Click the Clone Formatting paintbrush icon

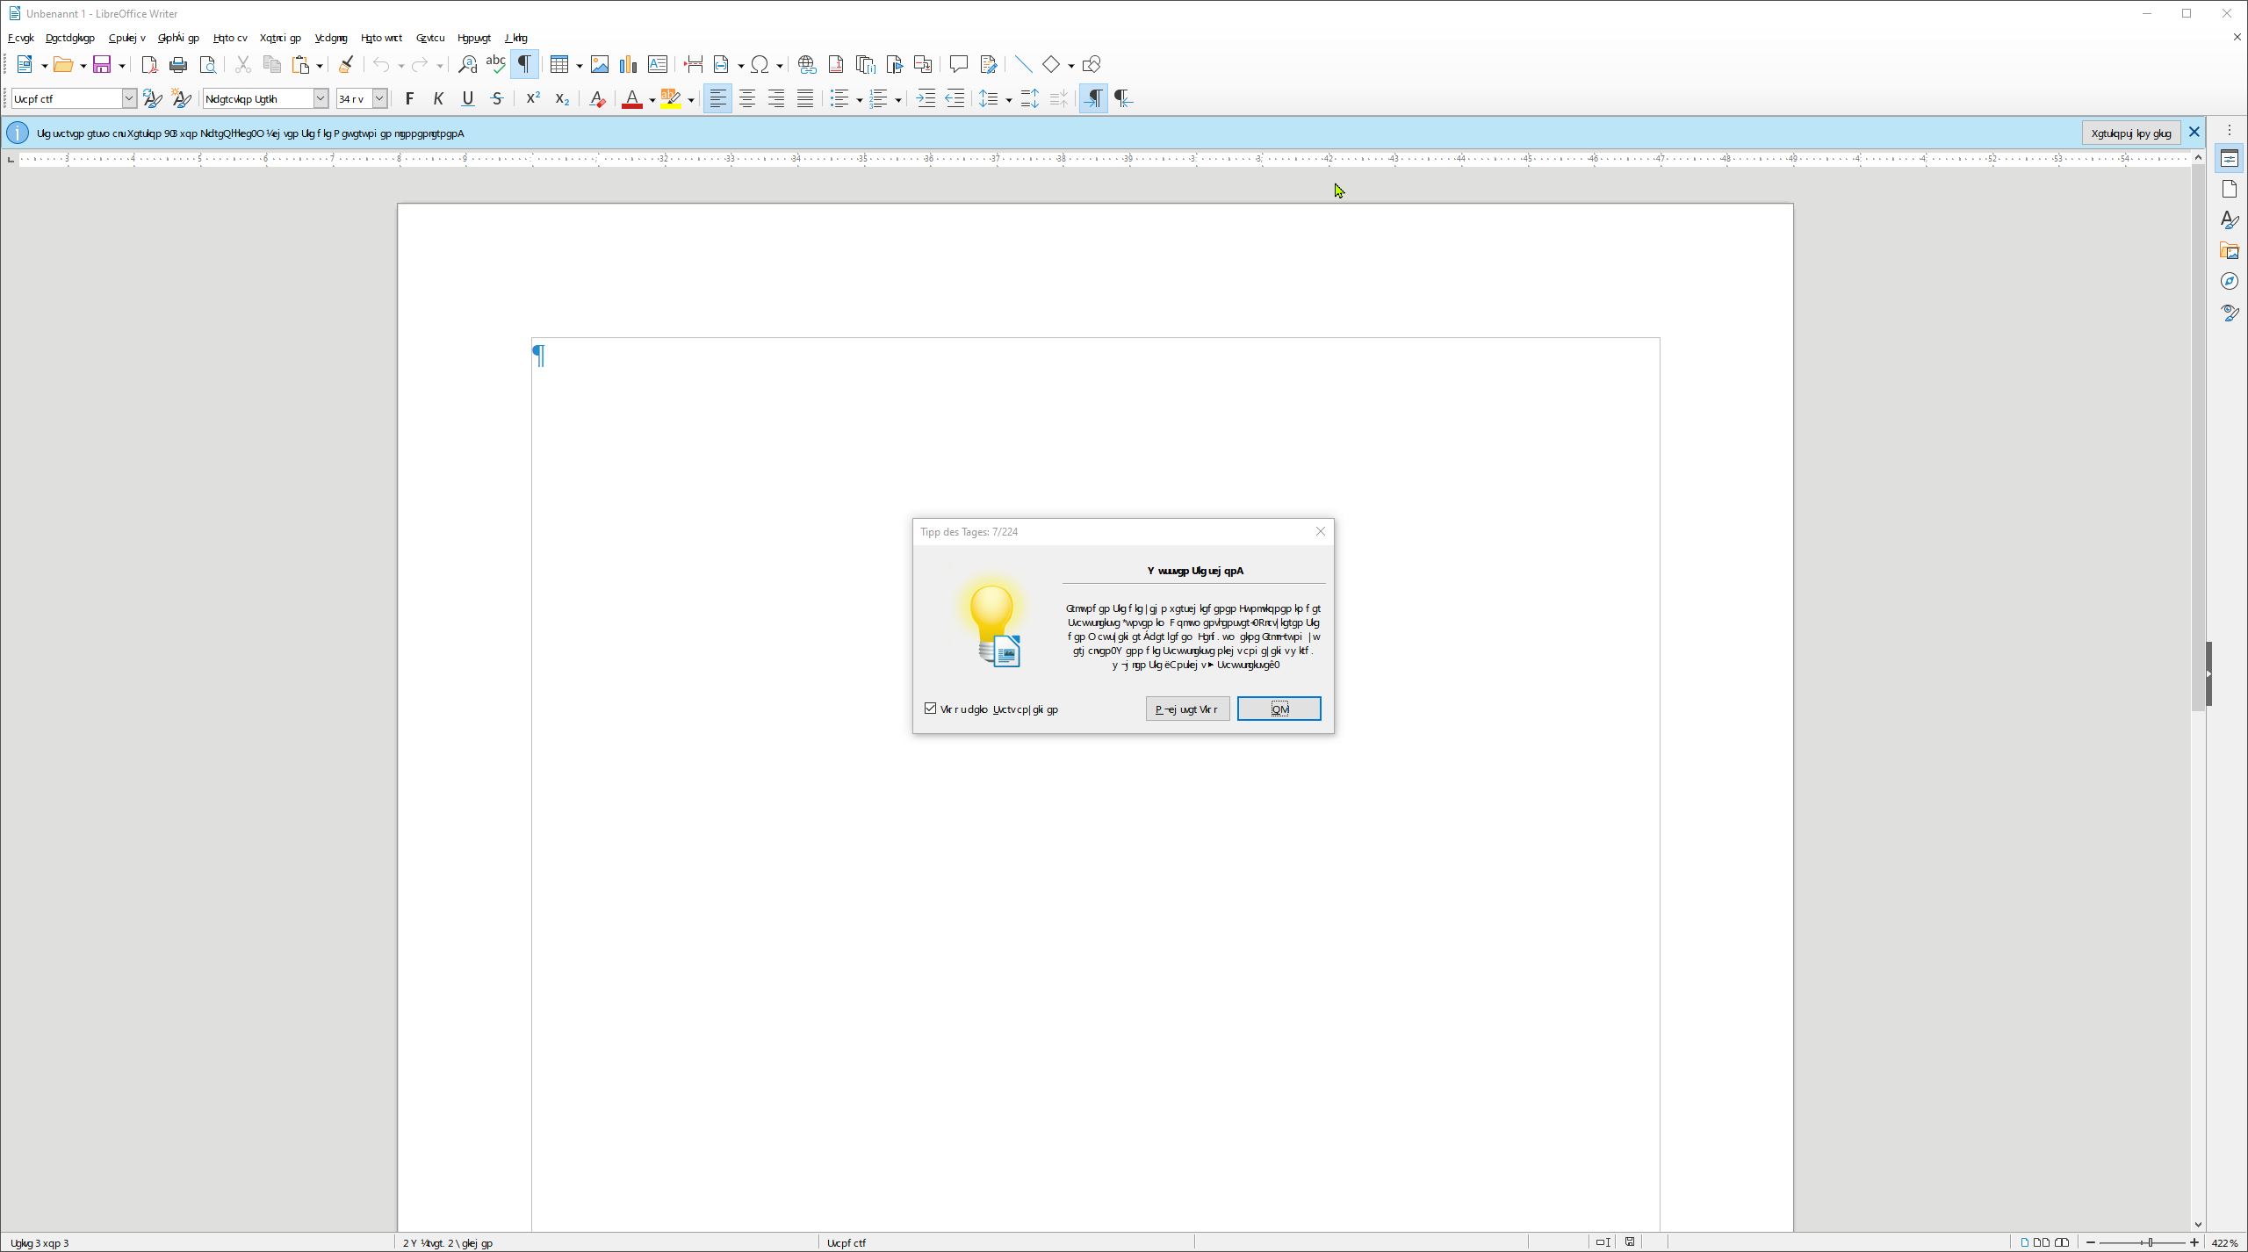coord(346,64)
